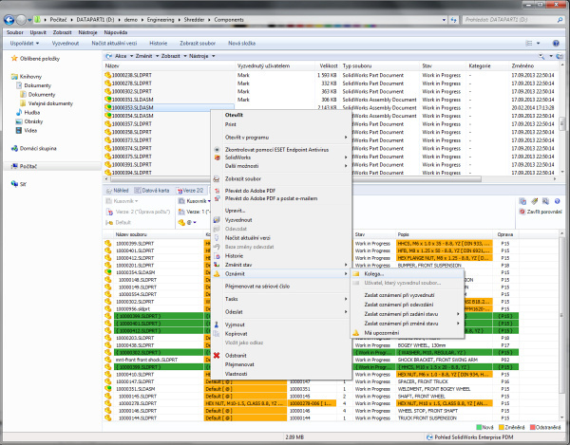
Task: Switch to the Verze 2/2 tab
Action: tap(190, 190)
